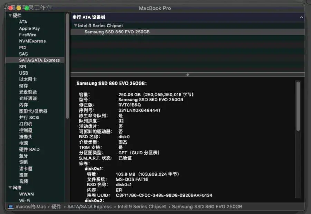Select 储存 in the sidebar
The image size is (311, 214).
coord(23,86)
